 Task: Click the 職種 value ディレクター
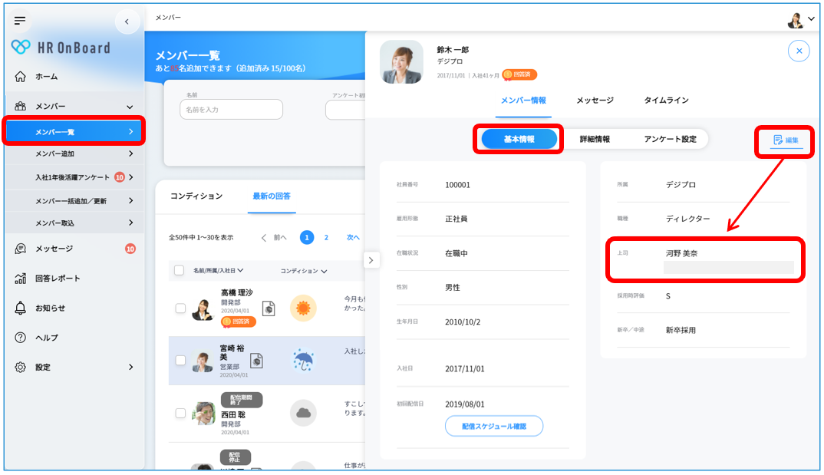pyautogui.click(x=688, y=219)
